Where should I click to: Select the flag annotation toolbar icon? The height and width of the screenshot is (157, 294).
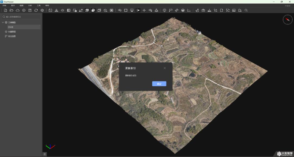click(x=171, y=10)
